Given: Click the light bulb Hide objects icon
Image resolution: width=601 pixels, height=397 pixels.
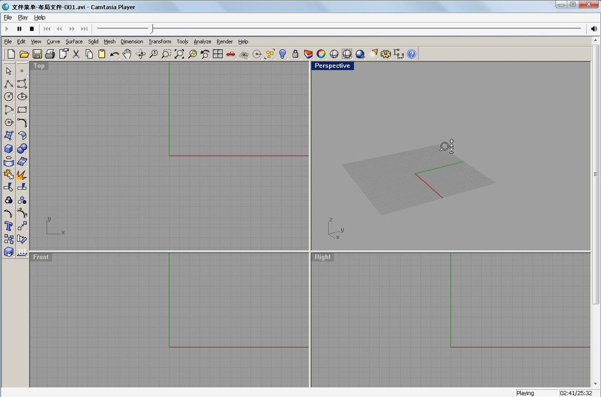Looking at the screenshot, I should (282, 54).
